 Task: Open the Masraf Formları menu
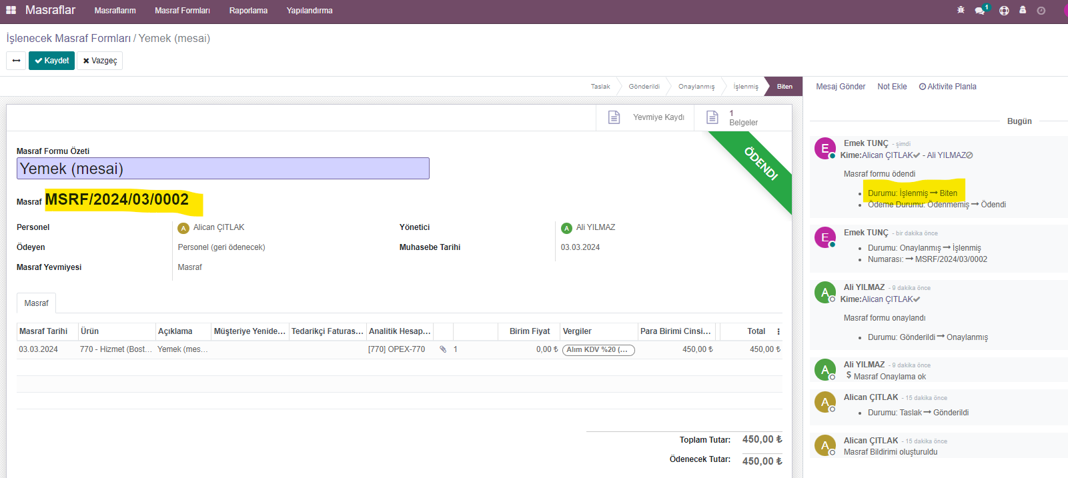pos(182,11)
